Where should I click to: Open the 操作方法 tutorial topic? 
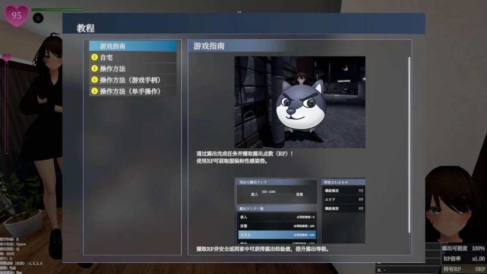[133, 69]
